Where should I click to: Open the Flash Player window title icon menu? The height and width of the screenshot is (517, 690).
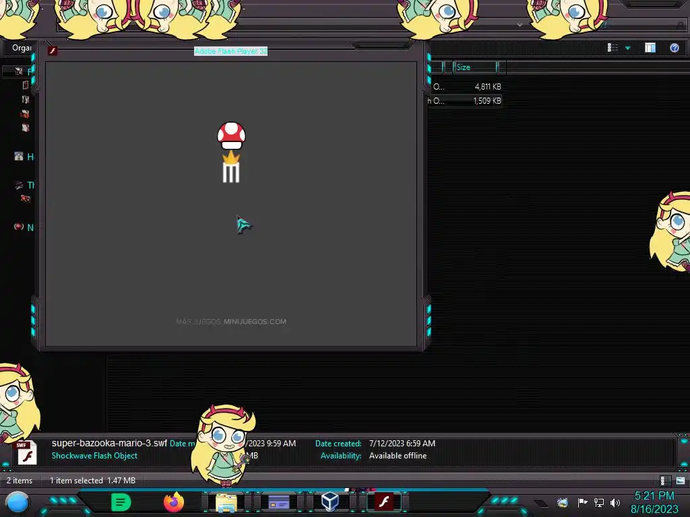click(53, 51)
